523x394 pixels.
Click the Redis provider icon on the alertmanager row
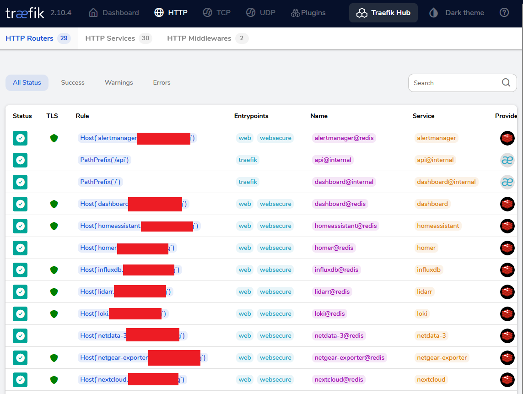pos(507,138)
